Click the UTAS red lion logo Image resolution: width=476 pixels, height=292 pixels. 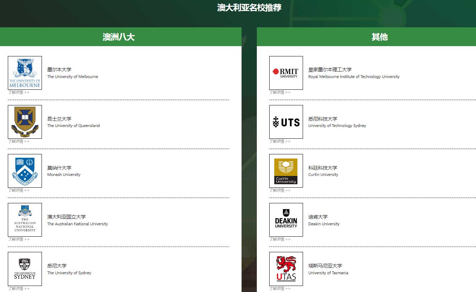(x=286, y=269)
